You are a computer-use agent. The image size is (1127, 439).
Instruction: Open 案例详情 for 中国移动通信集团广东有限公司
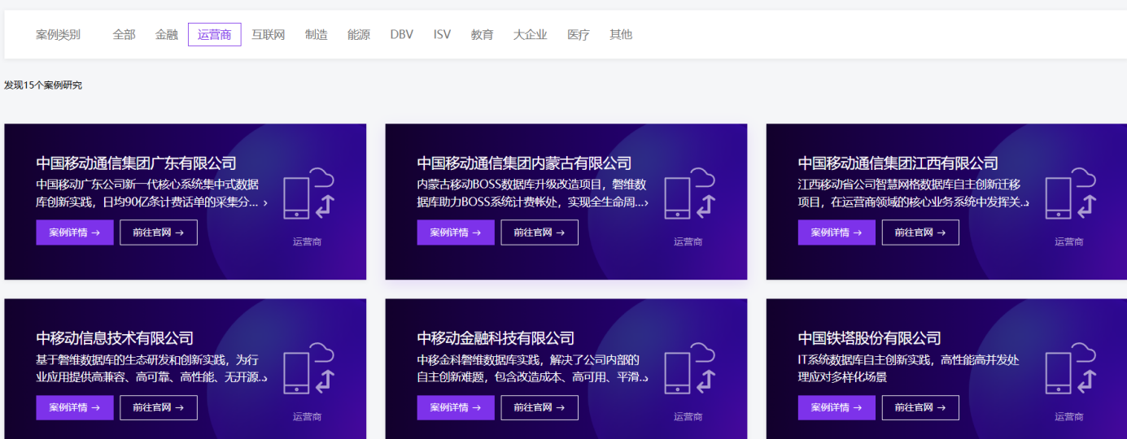click(x=75, y=233)
